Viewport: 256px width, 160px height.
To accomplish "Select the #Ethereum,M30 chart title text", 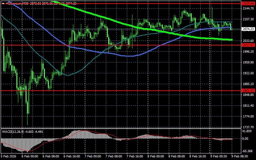I will click(x=17, y=3).
